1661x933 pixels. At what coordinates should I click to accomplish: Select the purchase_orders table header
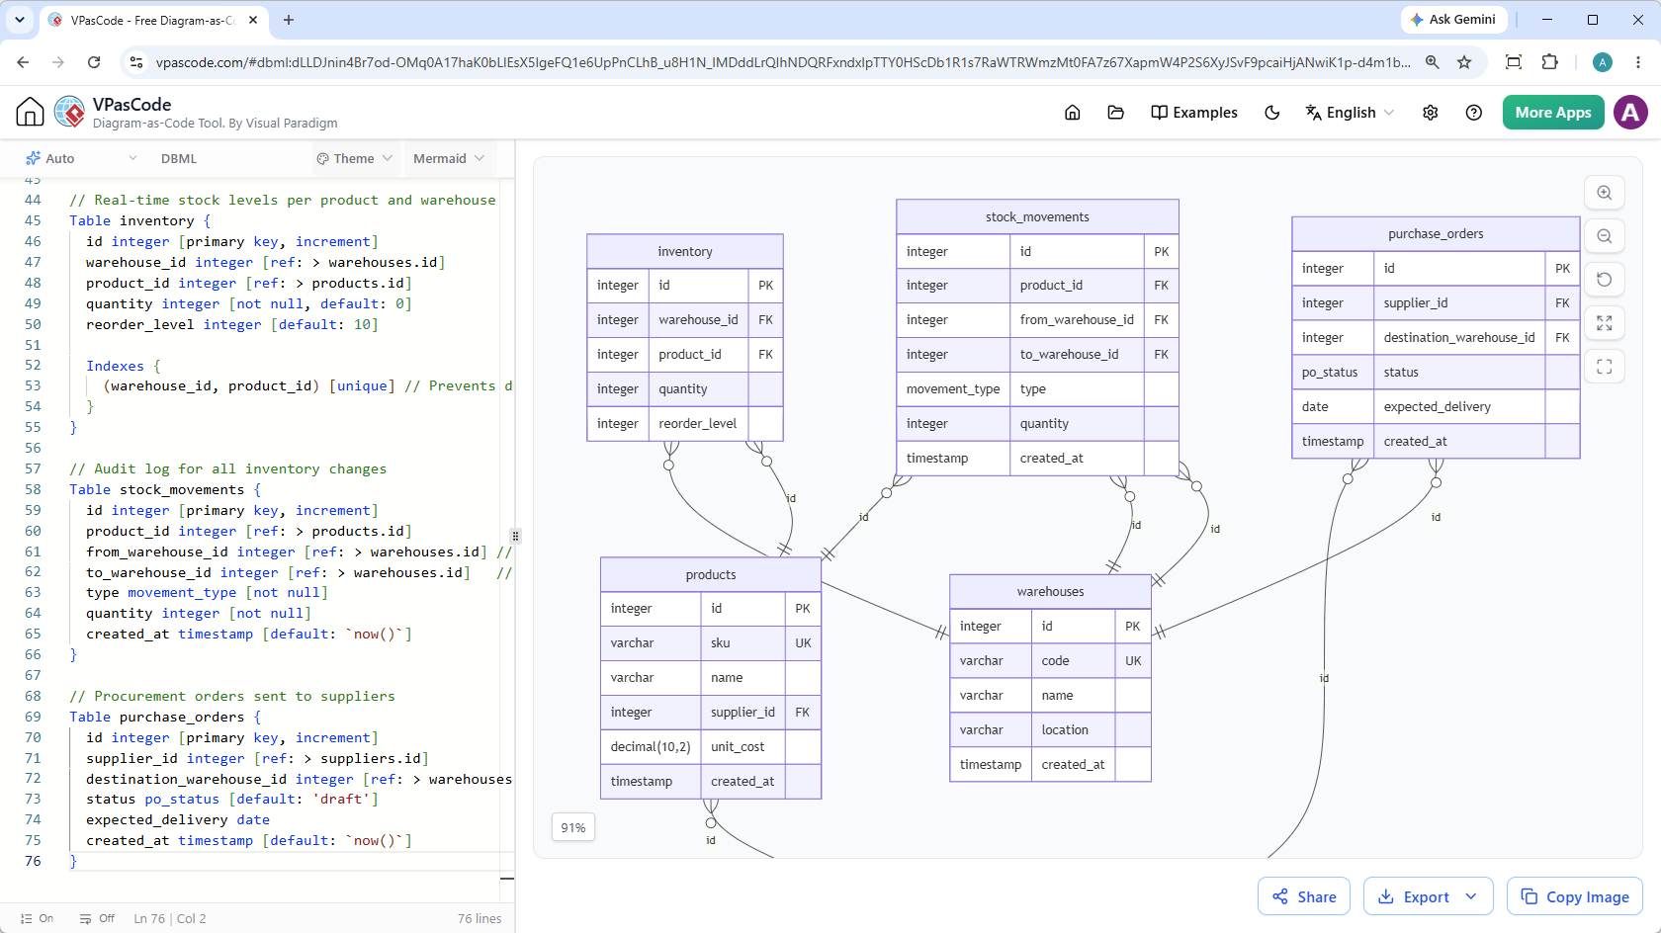[x=1436, y=233]
